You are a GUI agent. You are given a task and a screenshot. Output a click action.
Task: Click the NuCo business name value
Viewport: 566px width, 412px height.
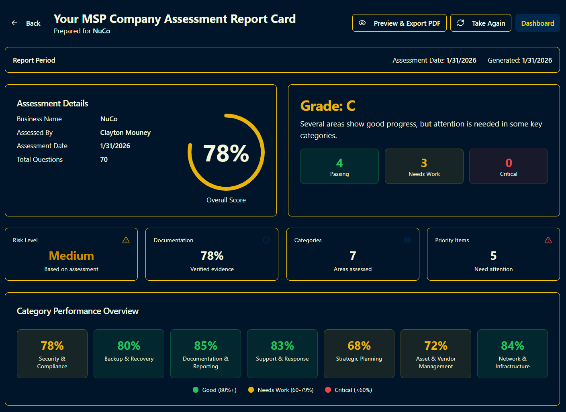coord(109,119)
